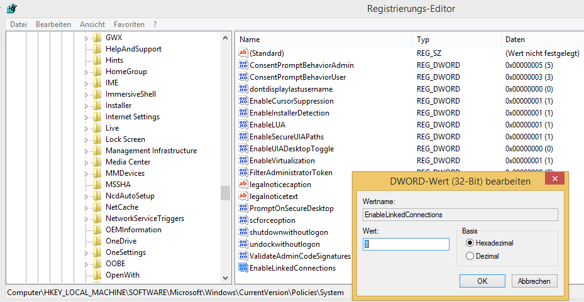Click the DWORD icon beside undockwithoutlogon
The height and width of the screenshot is (302, 584).
tap(243, 244)
